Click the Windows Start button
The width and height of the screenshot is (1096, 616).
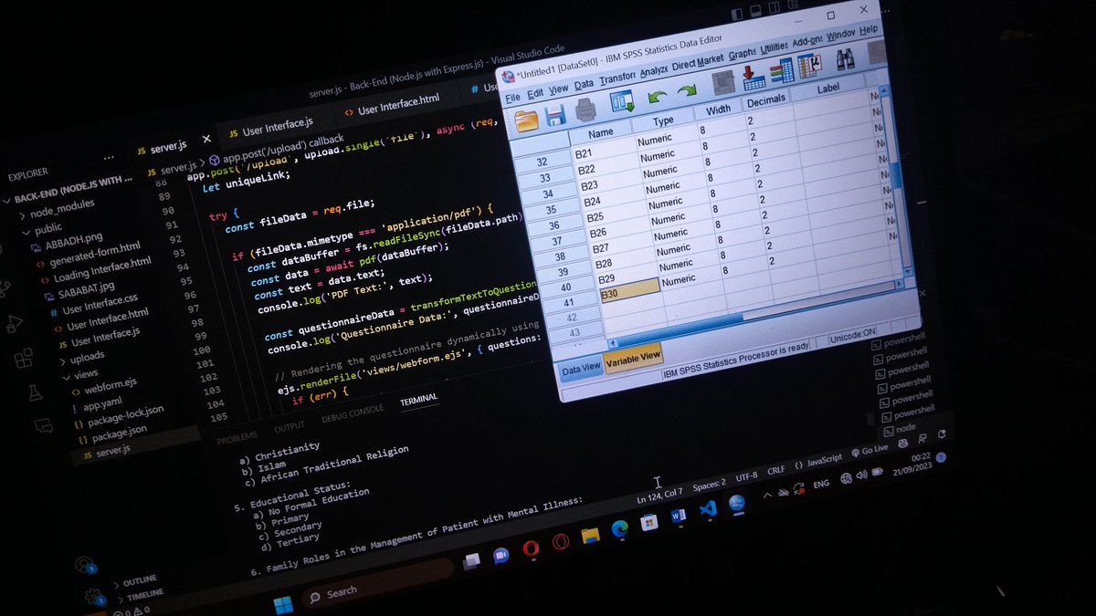[283, 604]
